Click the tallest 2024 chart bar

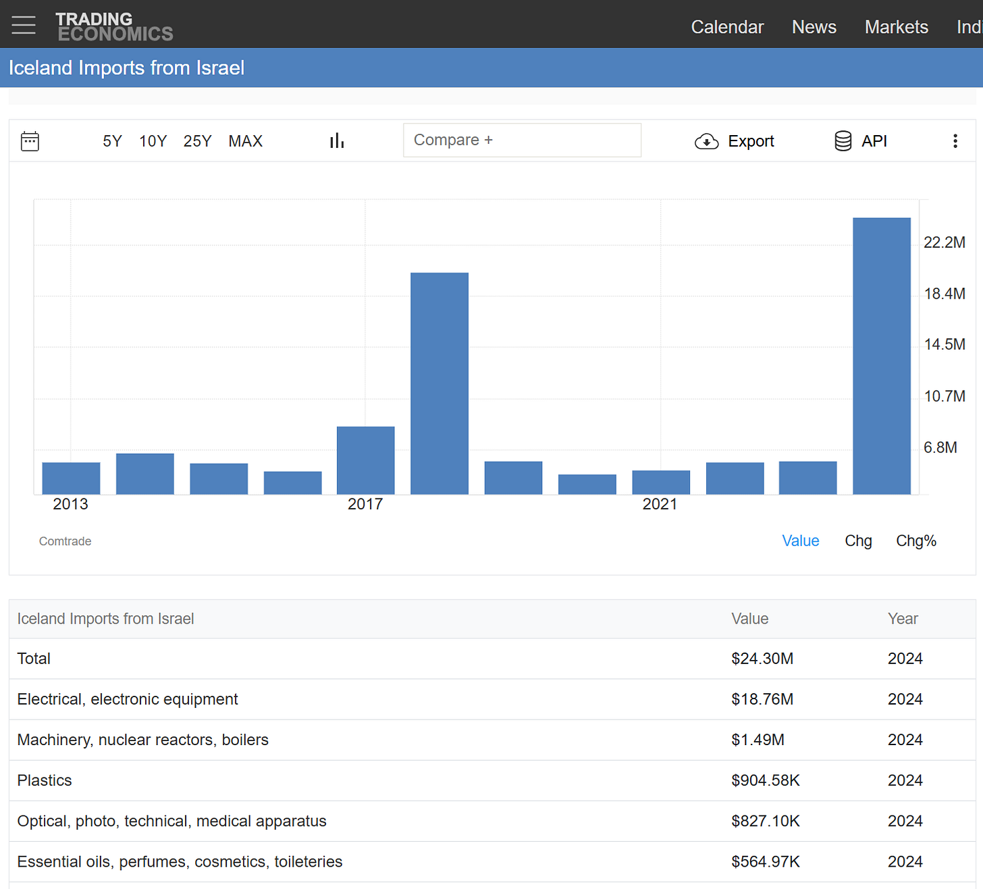[881, 356]
